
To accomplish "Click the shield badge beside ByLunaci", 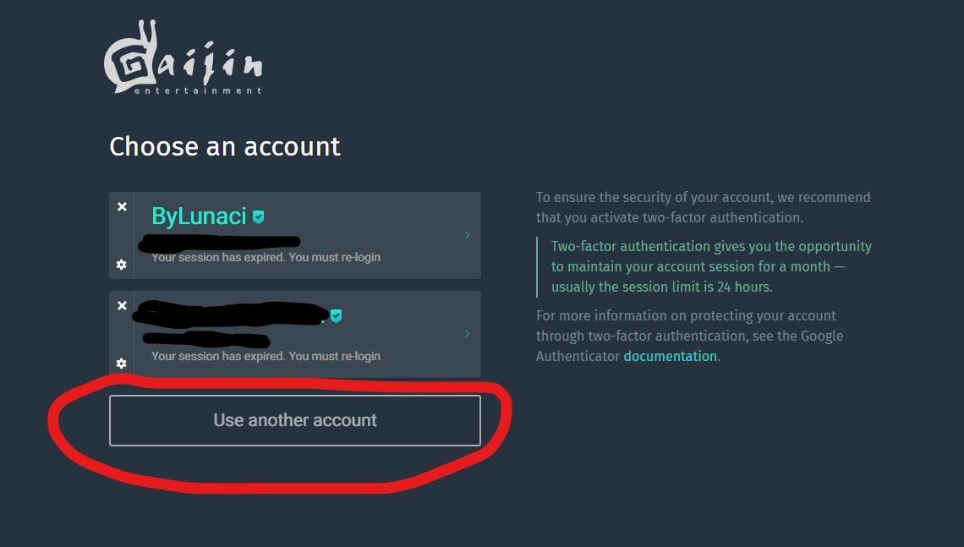I will [258, 217].
